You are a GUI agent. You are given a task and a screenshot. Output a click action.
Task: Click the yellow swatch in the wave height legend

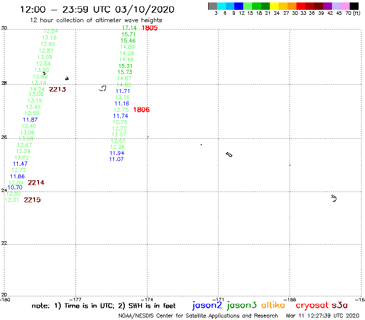(274, 6)
